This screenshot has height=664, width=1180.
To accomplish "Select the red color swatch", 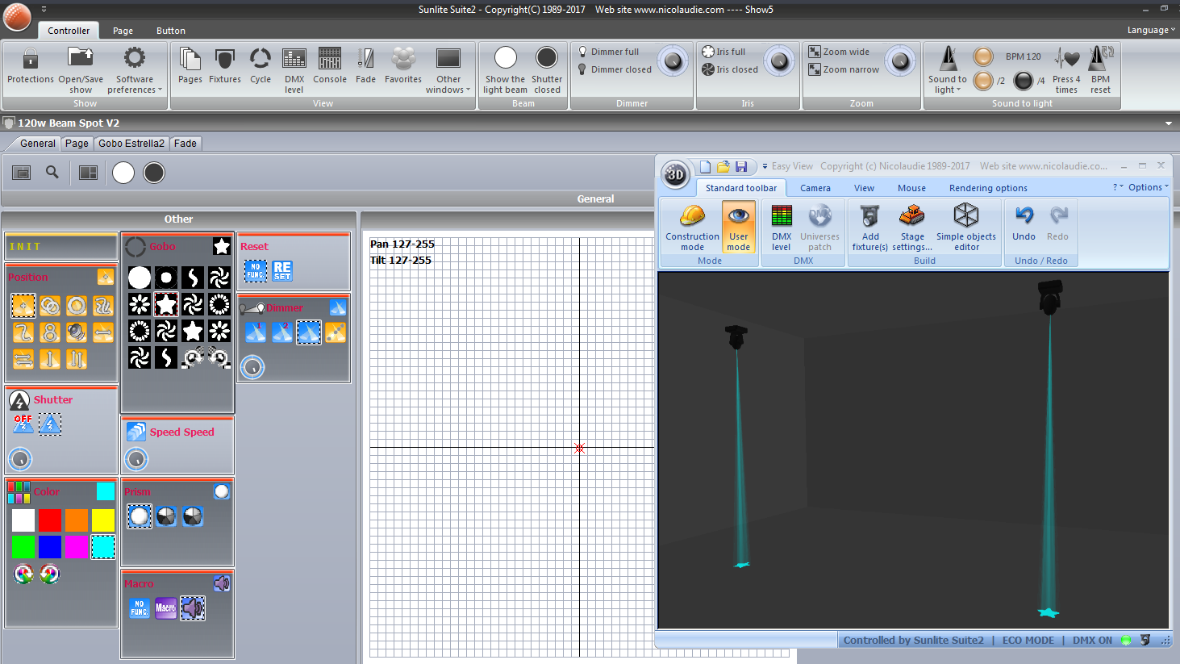I will click(50, 520).
